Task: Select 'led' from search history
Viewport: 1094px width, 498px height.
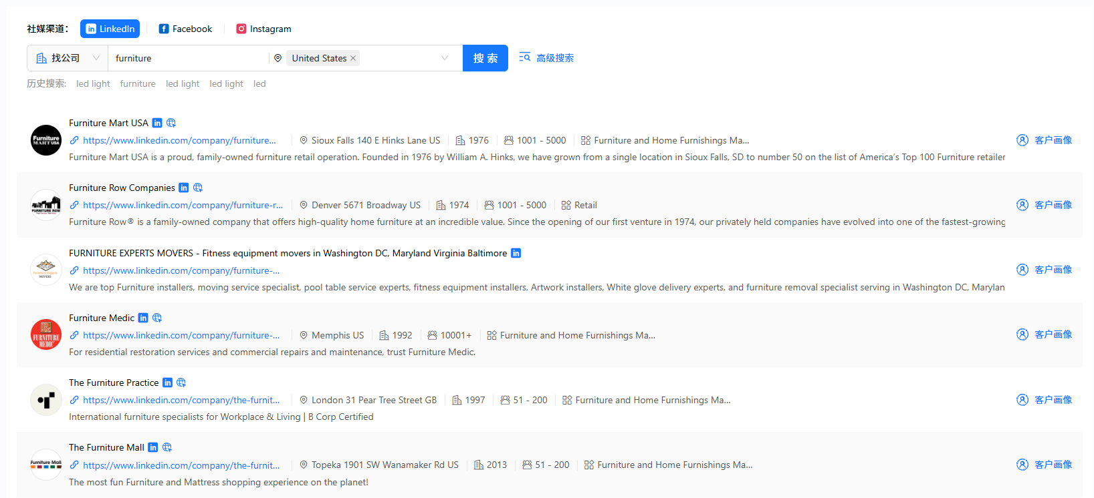Action: (x=259, y=83)
